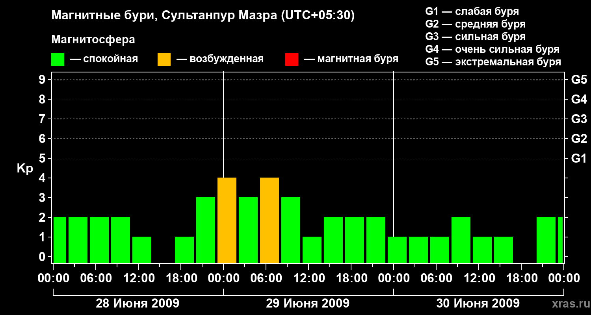This screenshot has height=315, width=591.
Task: Click the title 'Магнитные бури, Султанпур Мазра (UTC+05:30)'
Action: click(203, 16)
